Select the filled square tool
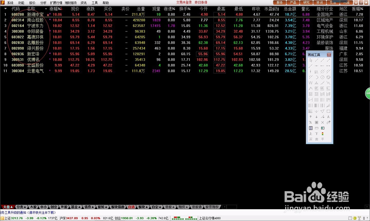 (316, 123)
